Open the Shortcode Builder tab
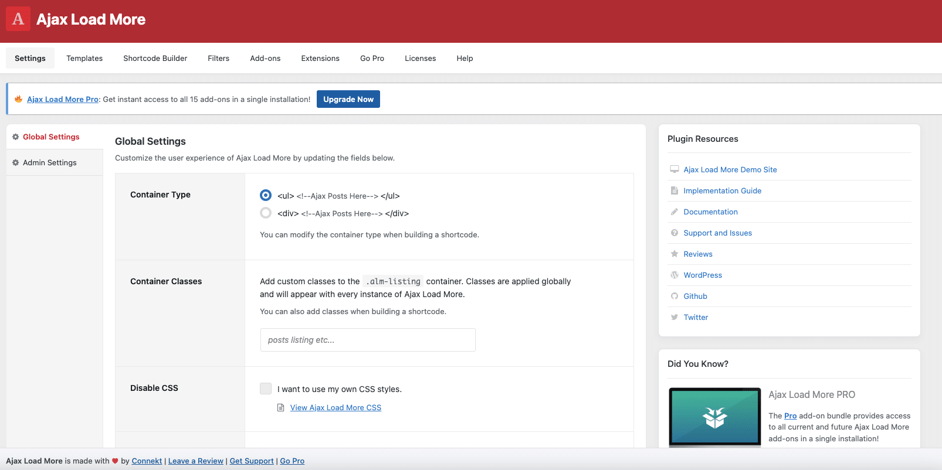The image size is (942, 470). pyautogui.click(x=155, y=58)
